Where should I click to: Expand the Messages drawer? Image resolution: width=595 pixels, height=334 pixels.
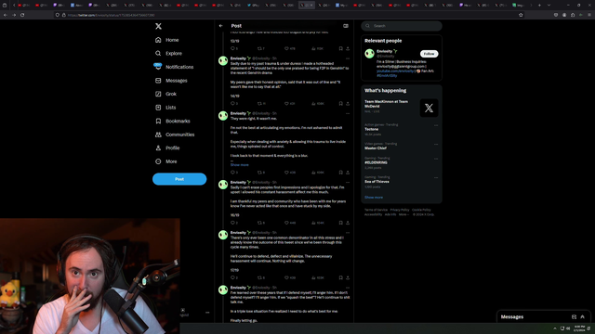click(x=583, y=317)
